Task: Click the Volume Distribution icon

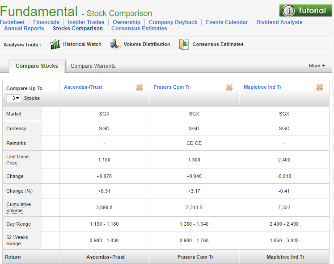Action: 116,44
